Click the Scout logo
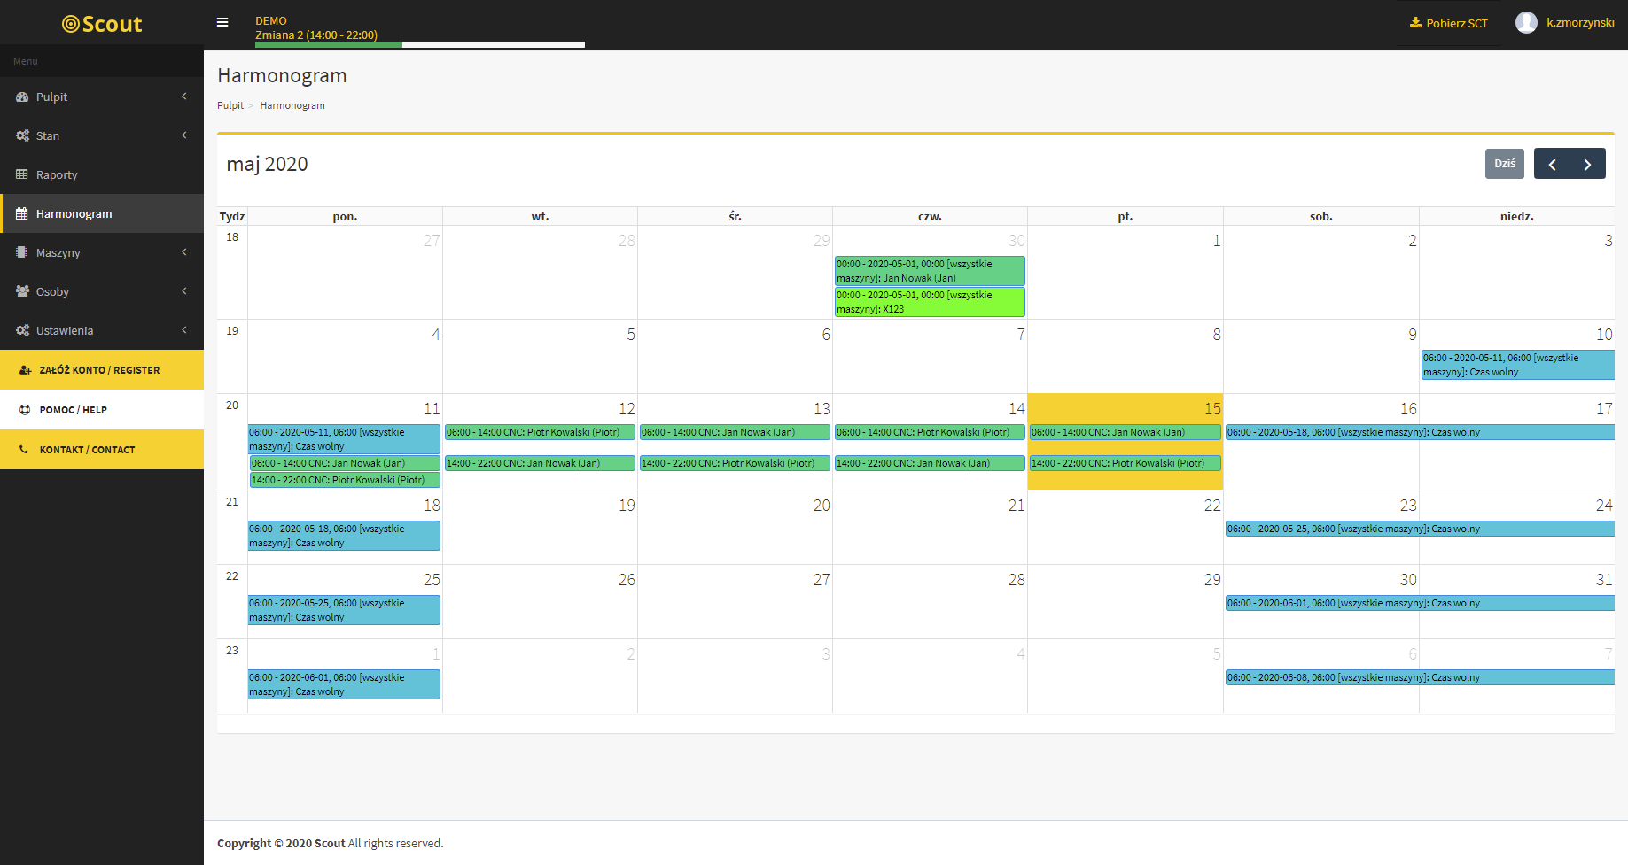Image resolution: width=1628 pixels, height=865 pixels. coord(102,24)
